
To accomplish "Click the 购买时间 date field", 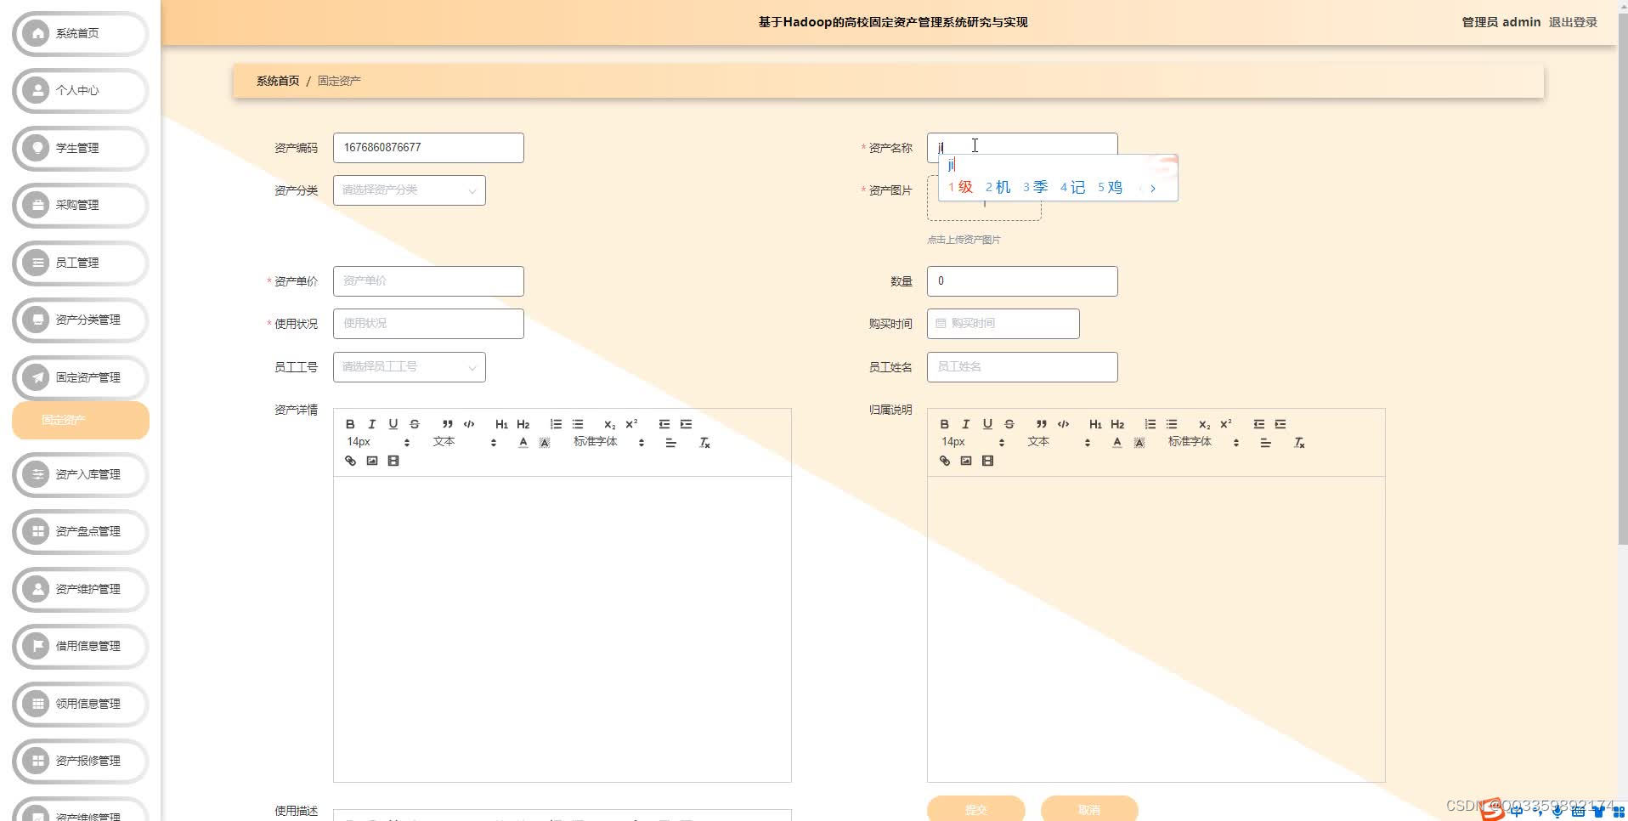I will click(1003, 324).
